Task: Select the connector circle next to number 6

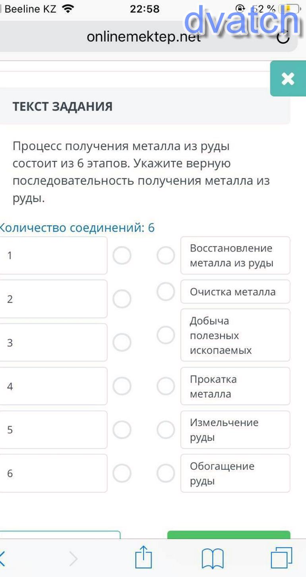Action: (122, 473)
